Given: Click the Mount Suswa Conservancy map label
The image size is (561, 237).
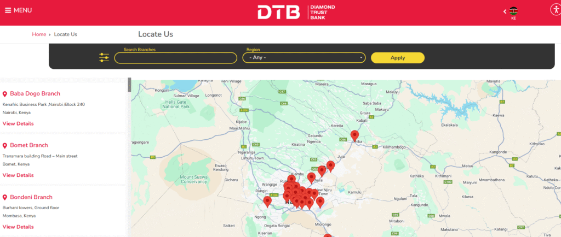Looking at the screenshot, I should (x=193, y=179).
